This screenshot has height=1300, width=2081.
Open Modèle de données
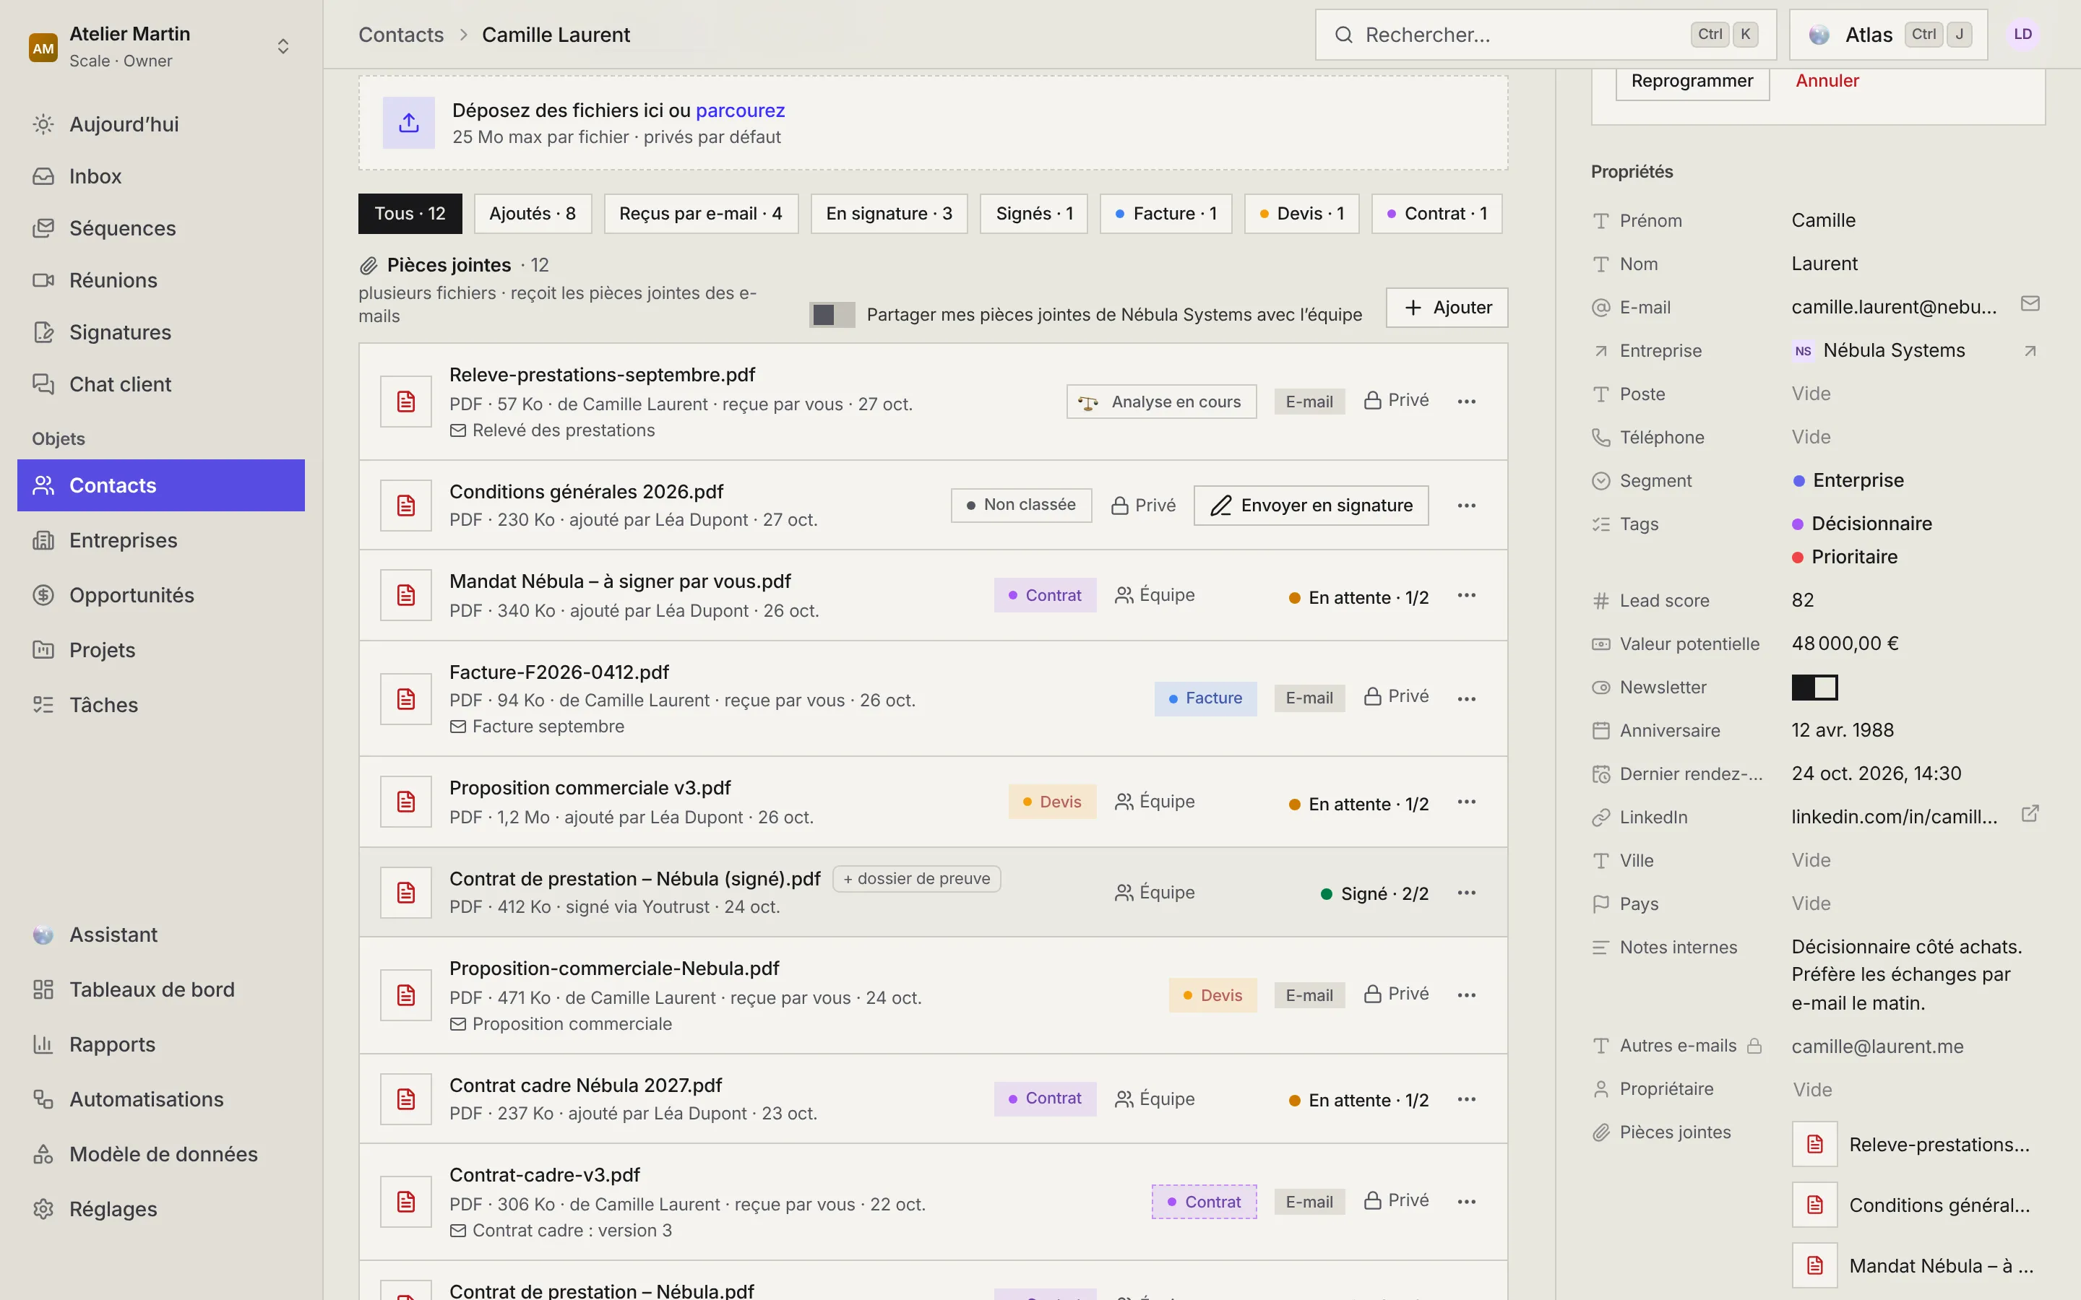(161, 1154)
